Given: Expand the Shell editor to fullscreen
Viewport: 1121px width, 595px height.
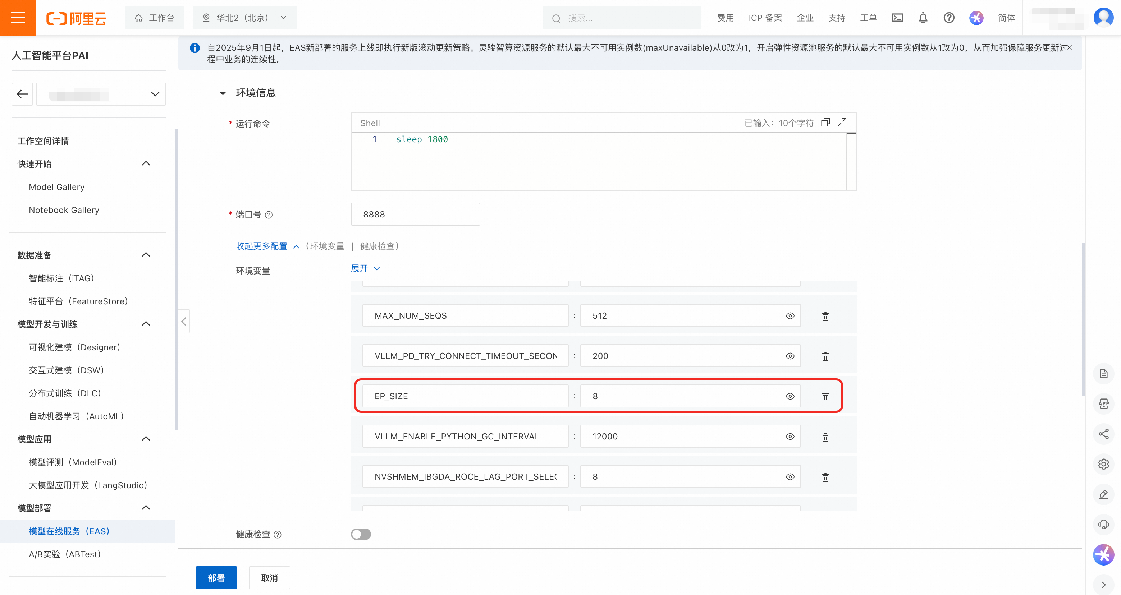Looking at the screenshot, I should 842,122.
